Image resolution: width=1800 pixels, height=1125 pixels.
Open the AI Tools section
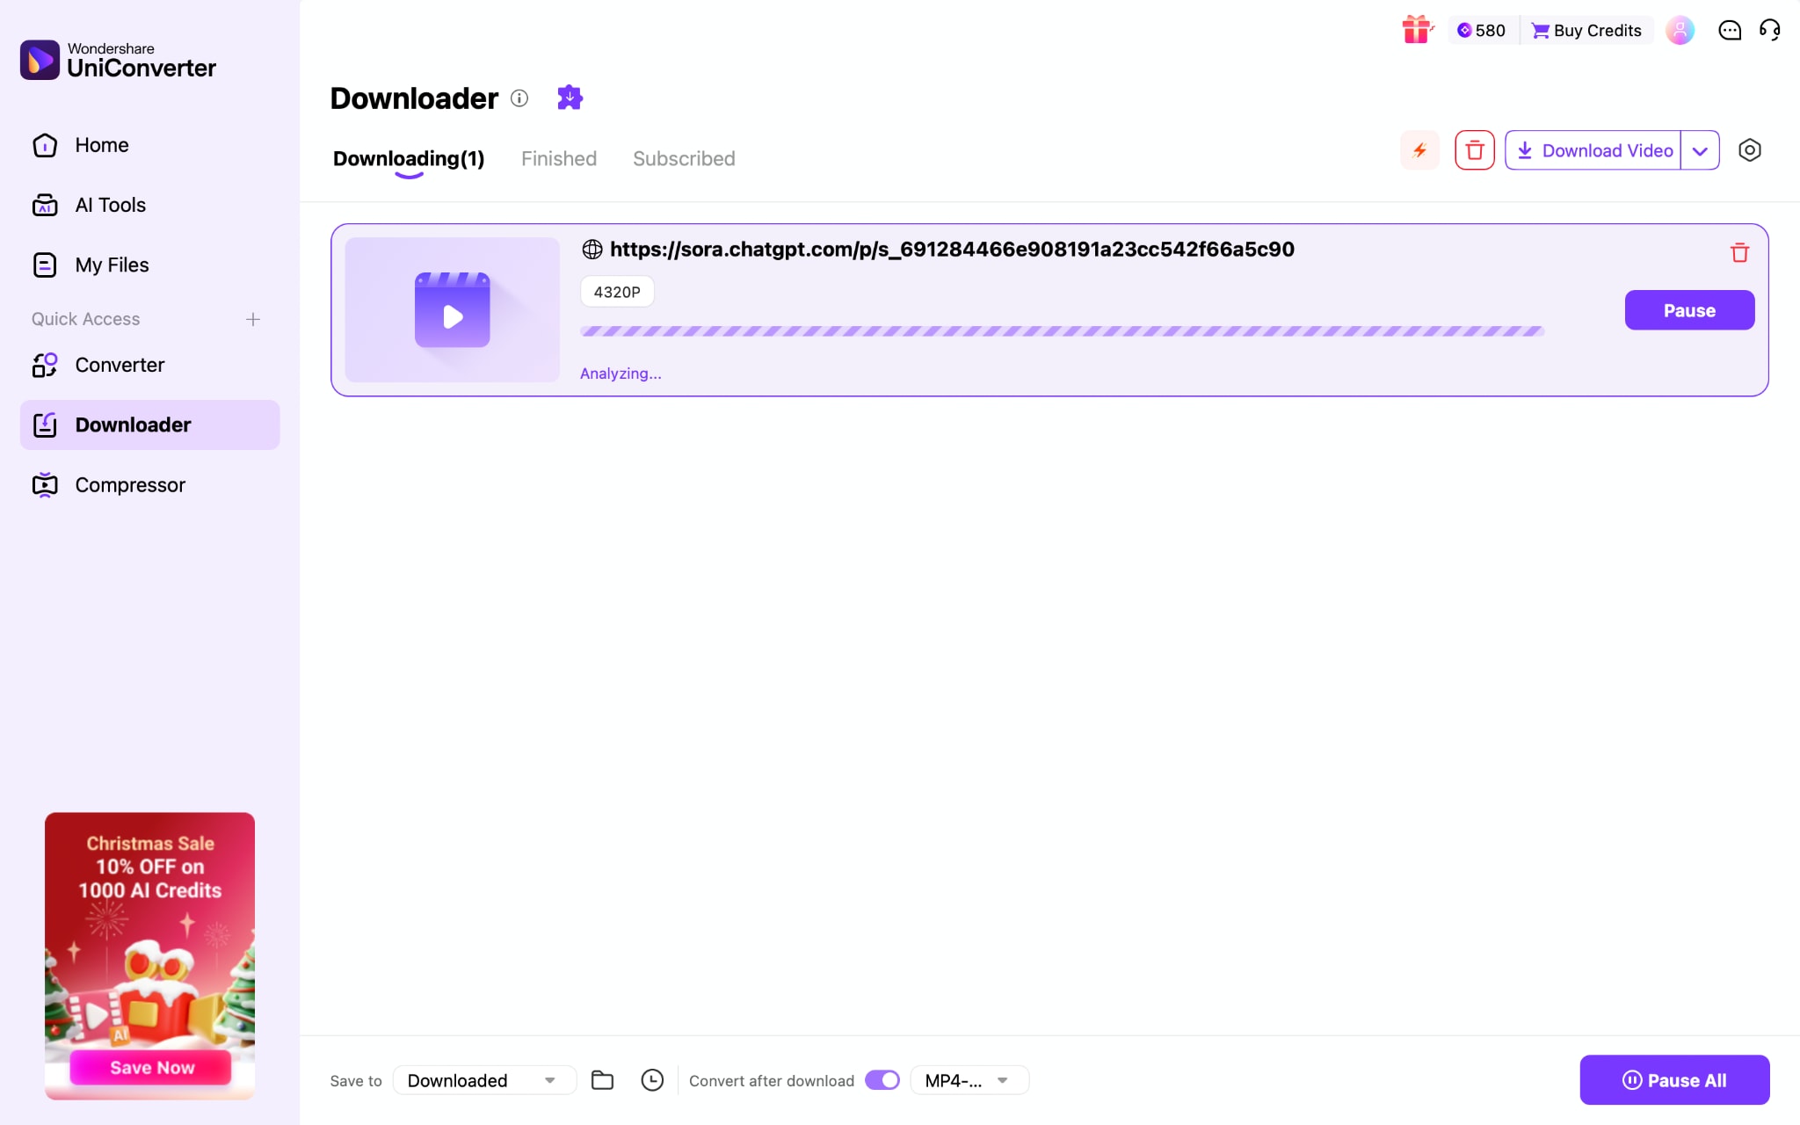(x=110, y=205)
